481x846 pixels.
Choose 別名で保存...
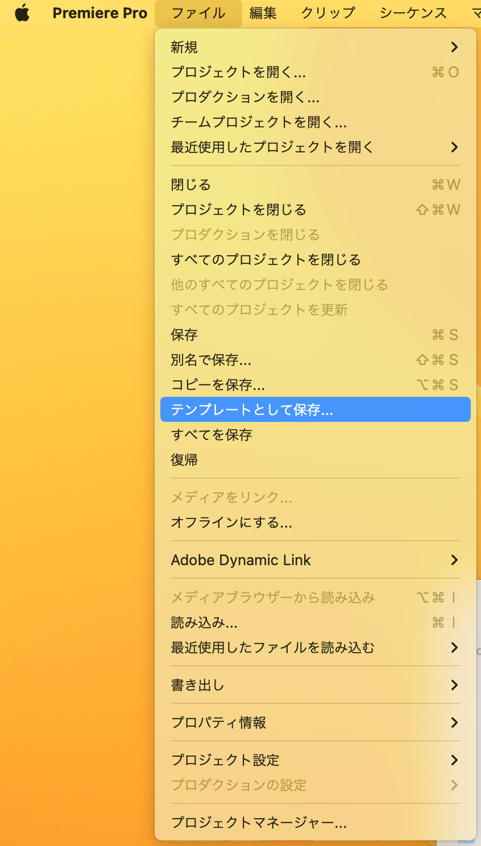(316, 360)
